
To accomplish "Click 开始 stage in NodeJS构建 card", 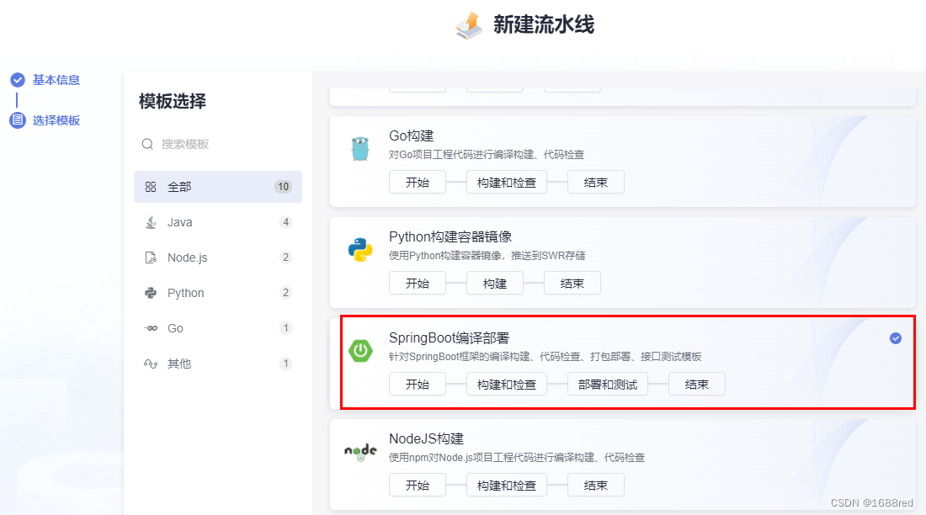I will coord(418,486).
